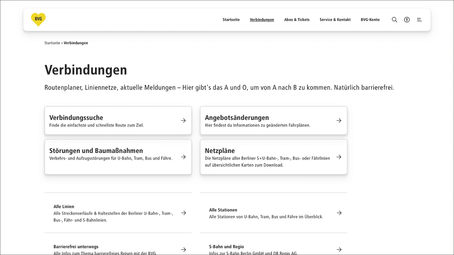Click the Startseite breadcrumb link
This screenshot has height=255, width=454.
coord(52,43)
